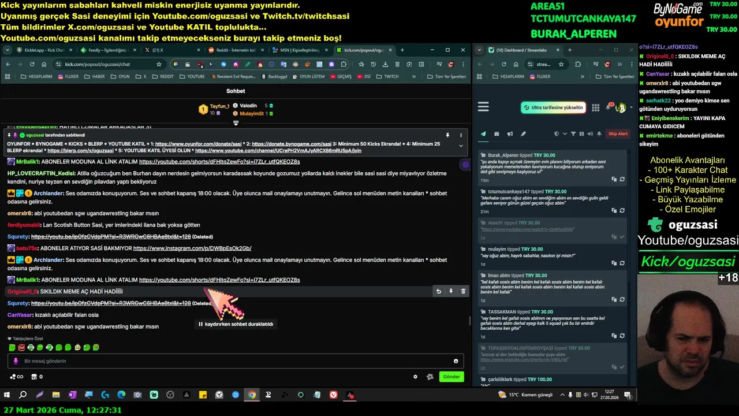Image resolution: width=739 pixels, height=416 pixels.
Task: Open the channel points infinity icon
Action: pos(17,377)
